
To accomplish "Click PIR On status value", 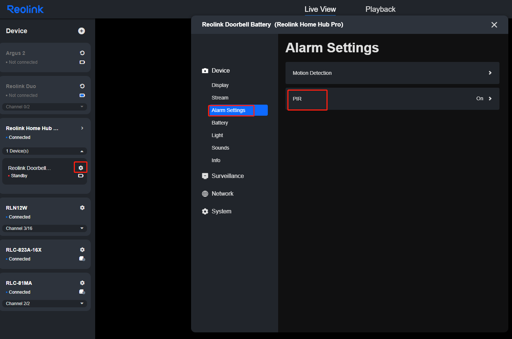I will [480, 98].
